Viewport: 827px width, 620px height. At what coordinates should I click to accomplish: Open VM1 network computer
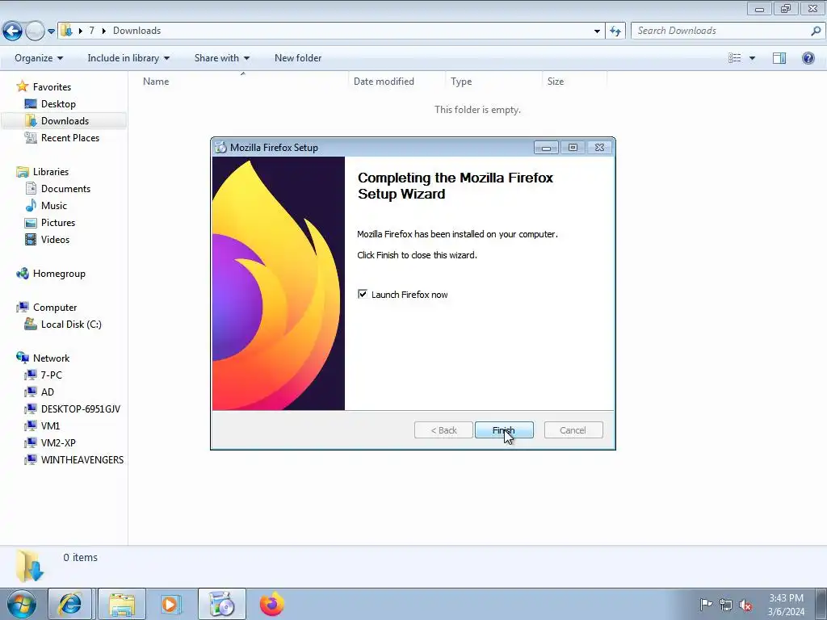[x=50, y=425]
